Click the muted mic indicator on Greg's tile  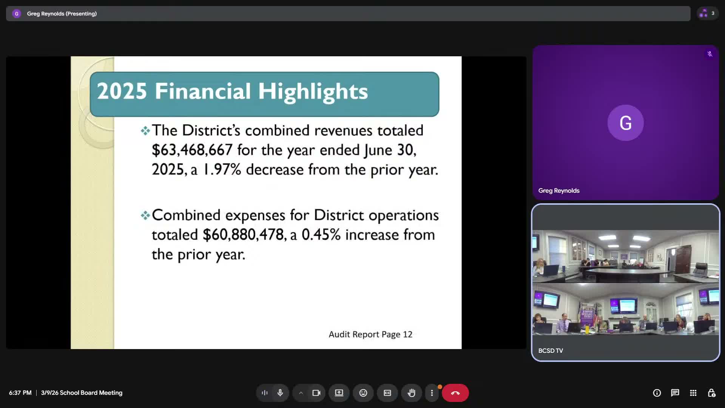(710, 54)
